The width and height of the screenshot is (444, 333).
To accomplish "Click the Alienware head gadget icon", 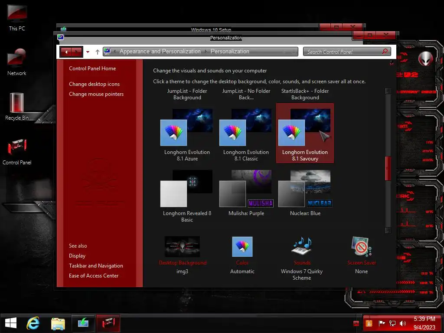I will (x=426, y=59).
